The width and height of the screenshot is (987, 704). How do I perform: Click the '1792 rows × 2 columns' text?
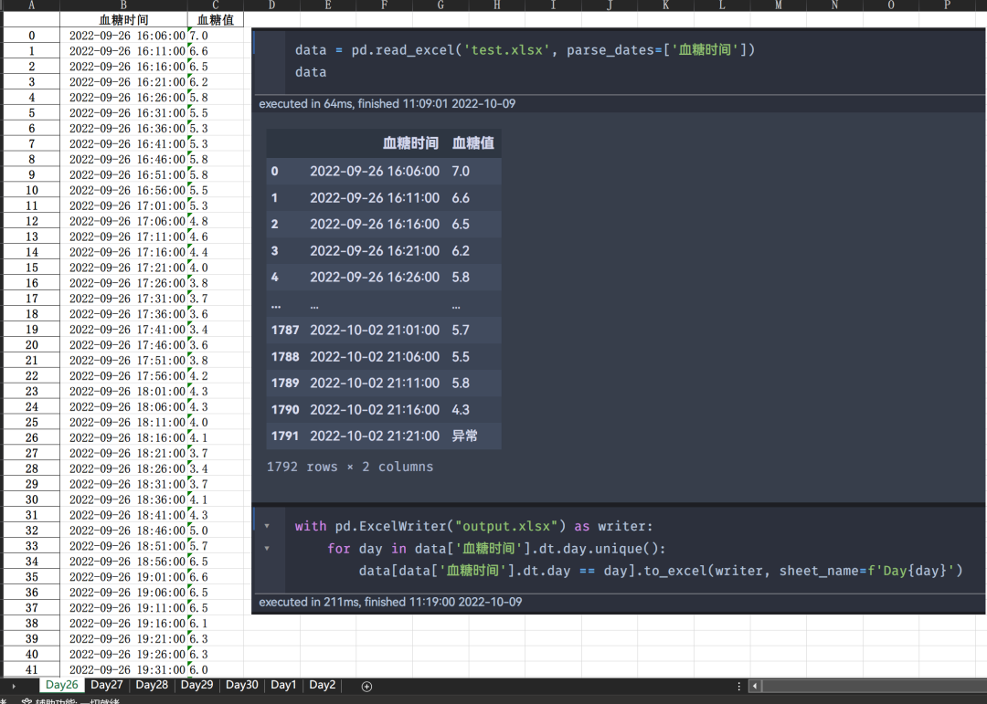[350, 467]
